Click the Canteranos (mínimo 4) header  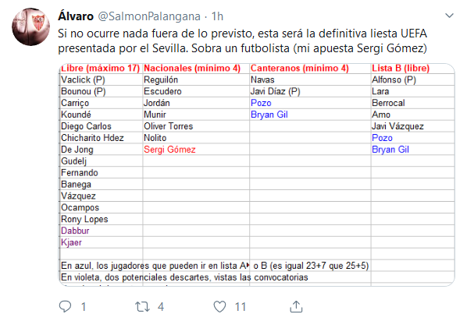coord(300,68)
